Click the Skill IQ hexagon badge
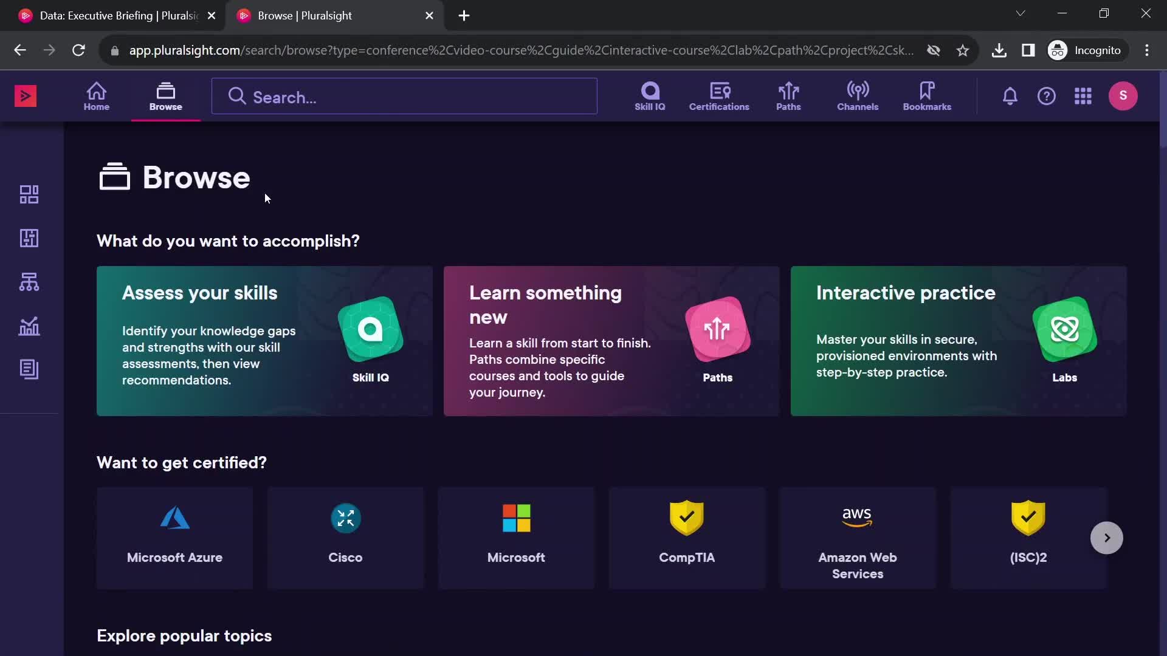1167x656 pixels. [x=371, y=329]
